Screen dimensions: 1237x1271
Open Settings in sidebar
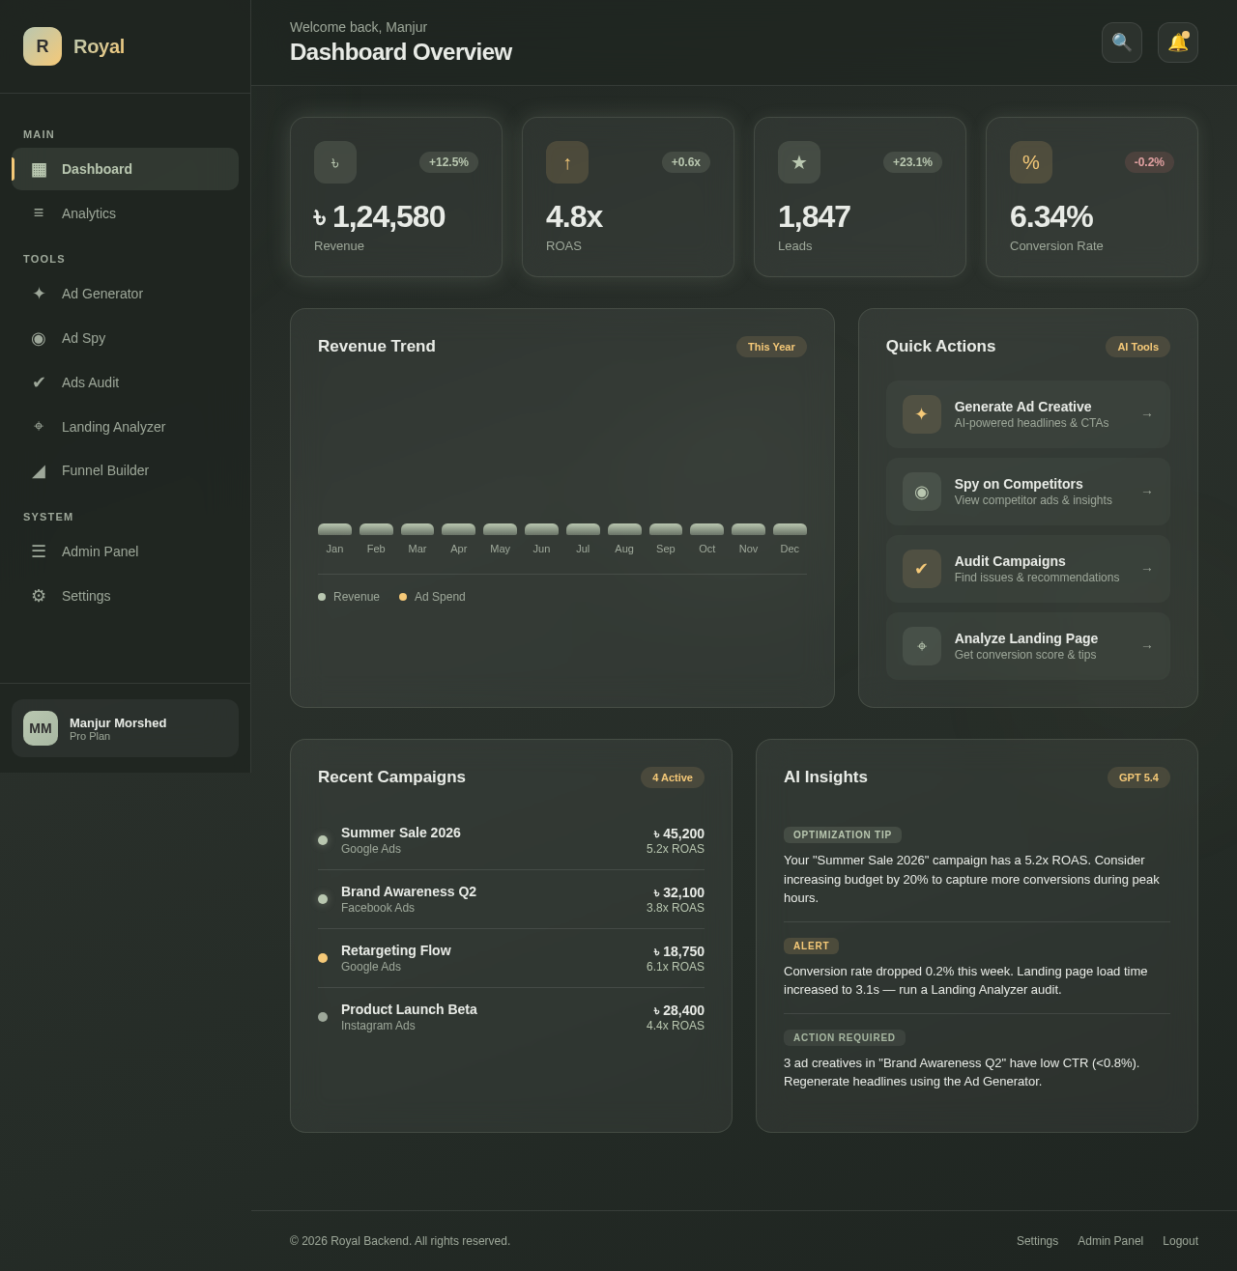[126, 596]
